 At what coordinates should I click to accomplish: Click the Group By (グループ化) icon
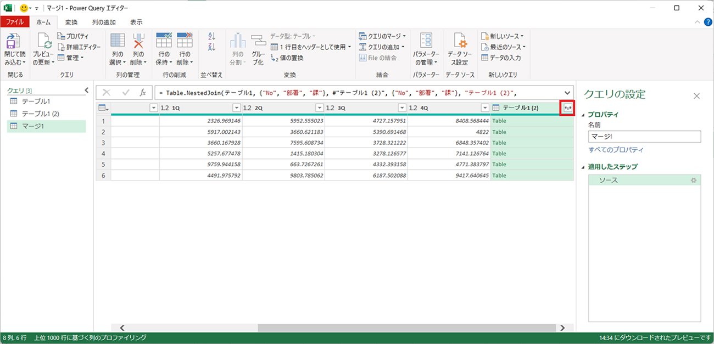[258, 41]
